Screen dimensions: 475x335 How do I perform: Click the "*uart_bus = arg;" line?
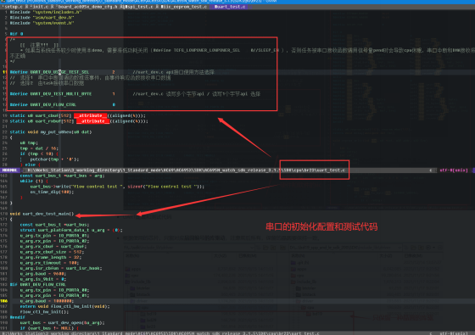pyautogui.click(x=62, y=176)
